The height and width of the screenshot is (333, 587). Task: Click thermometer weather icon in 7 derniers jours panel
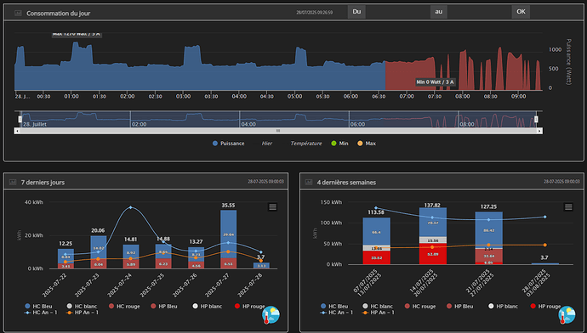coord(271,315)
